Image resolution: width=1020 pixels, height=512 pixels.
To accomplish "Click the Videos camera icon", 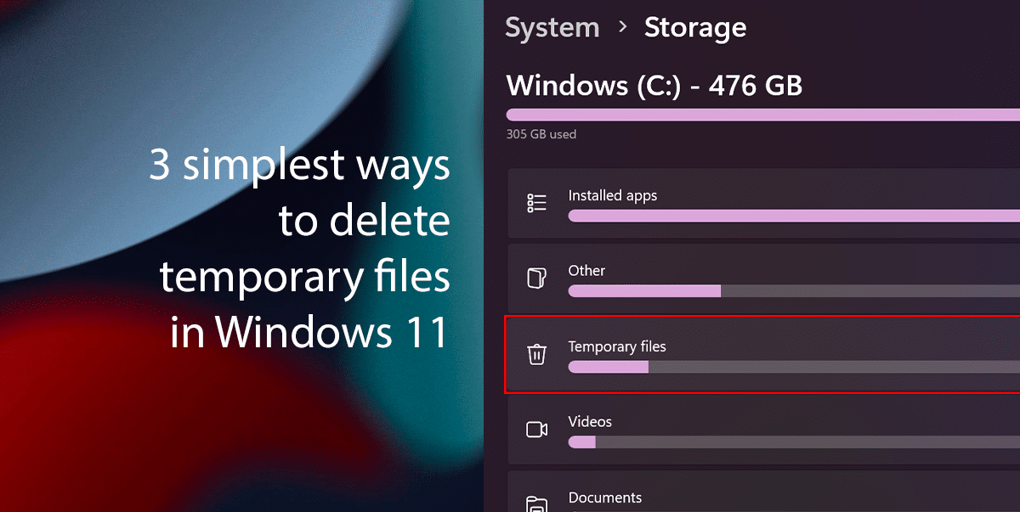I will [536, 430].
